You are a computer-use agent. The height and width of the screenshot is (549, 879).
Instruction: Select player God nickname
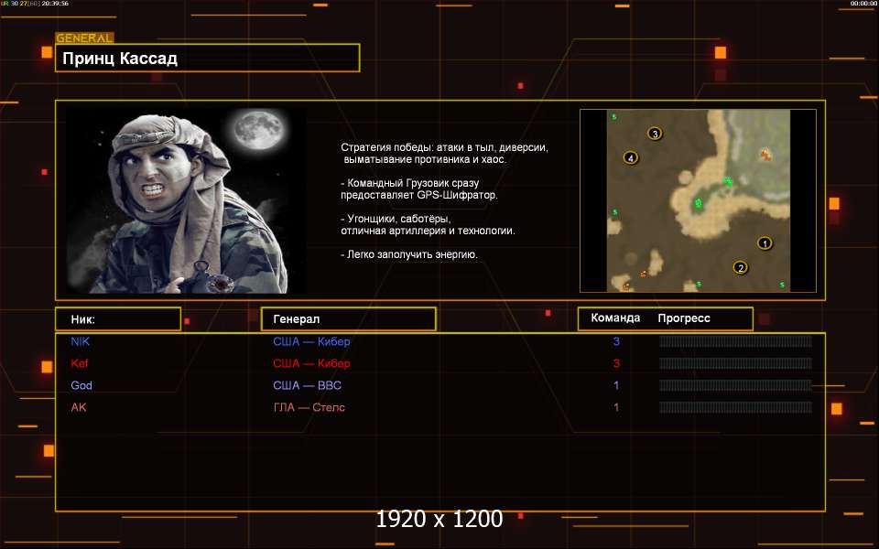[x=81, y=385]
